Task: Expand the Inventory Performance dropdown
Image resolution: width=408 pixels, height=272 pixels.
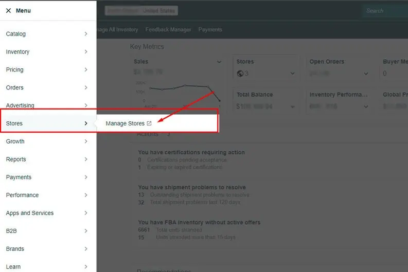Action: point(366,106)
